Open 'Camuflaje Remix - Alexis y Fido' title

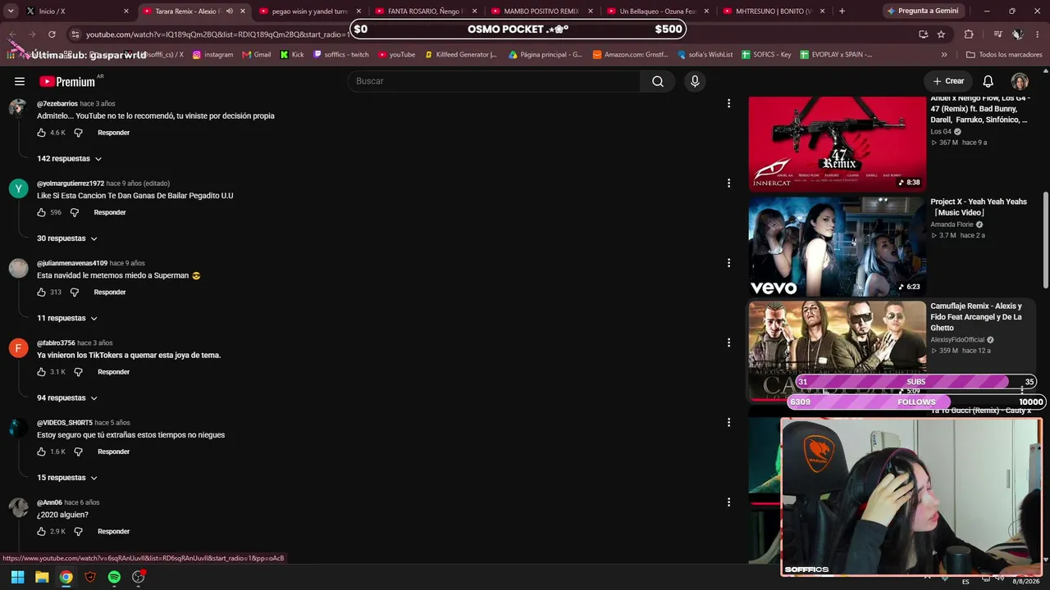(x=976, y=317)
